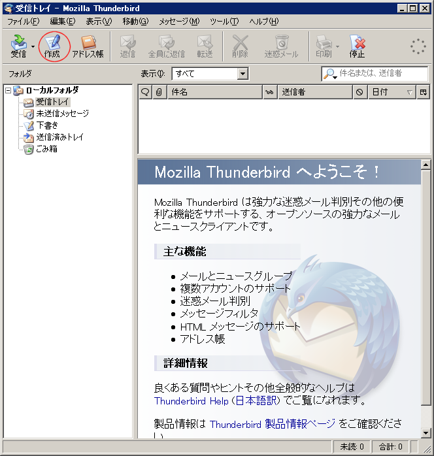Click the message pane scroll-down arrow
The height and width of the screenshot is (456, 434).
pos(426,432)
